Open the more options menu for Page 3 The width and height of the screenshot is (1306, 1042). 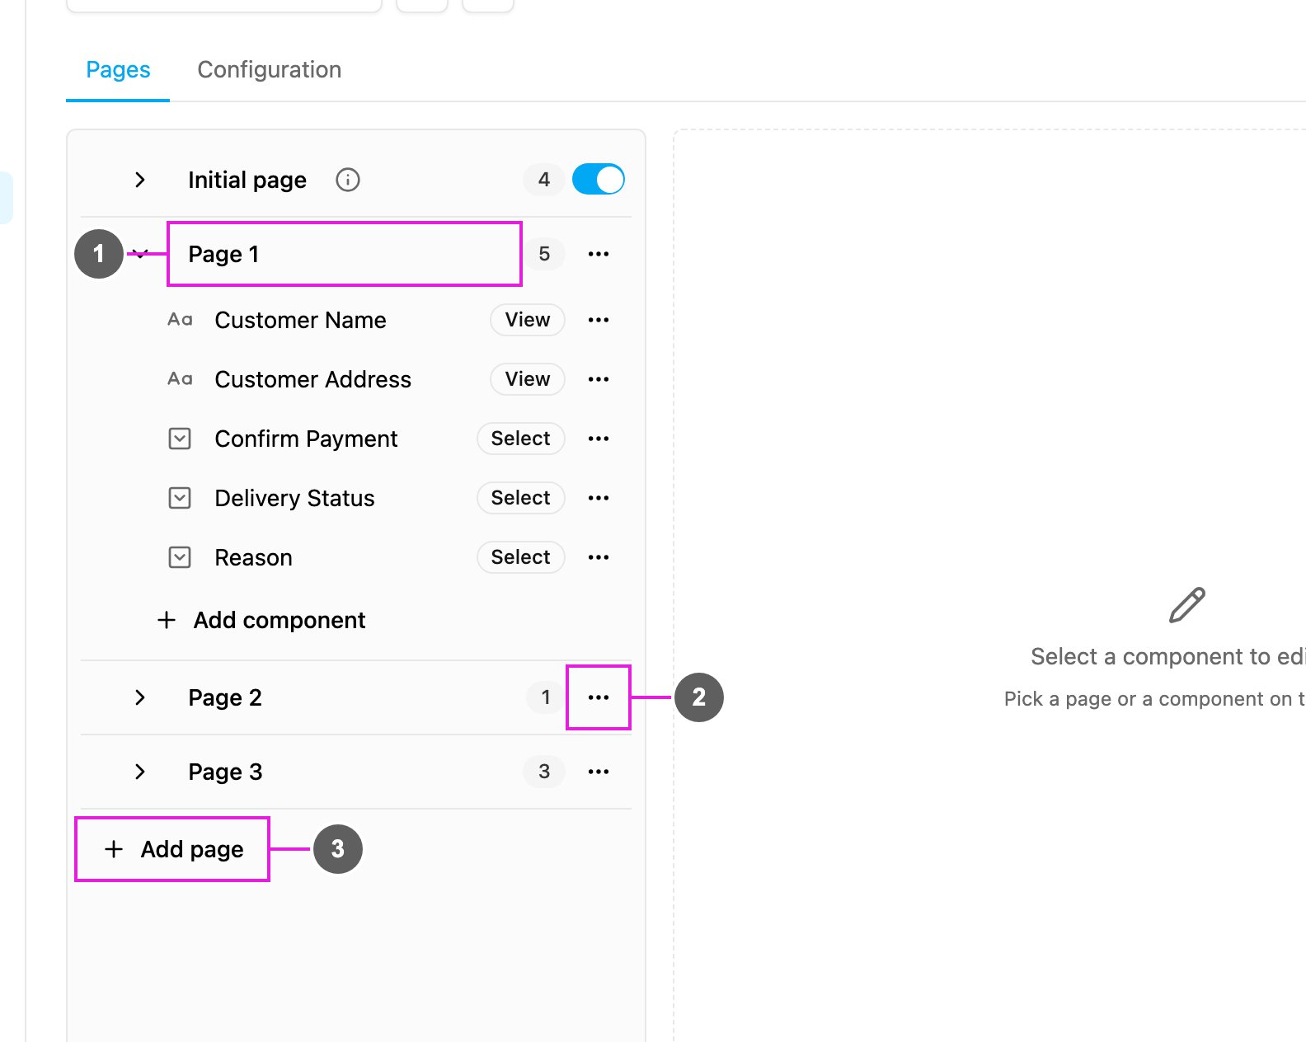(x=599, y=772)
